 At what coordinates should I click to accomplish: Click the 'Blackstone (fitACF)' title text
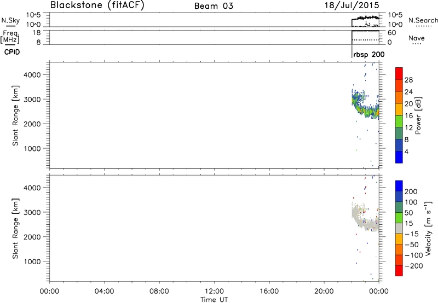click(x=97, y=5)
